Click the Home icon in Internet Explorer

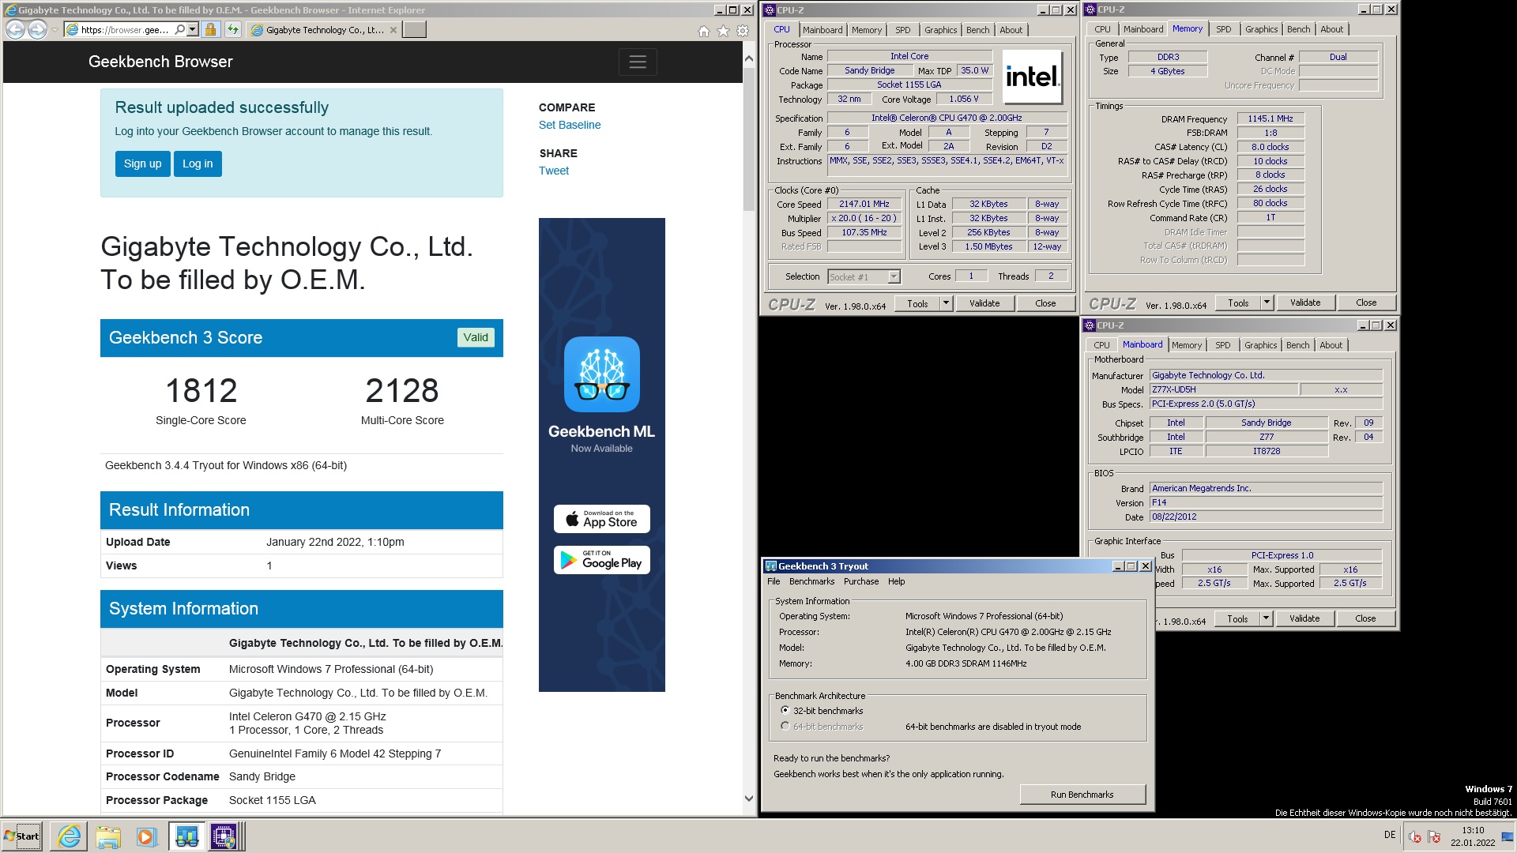[703, 31]
